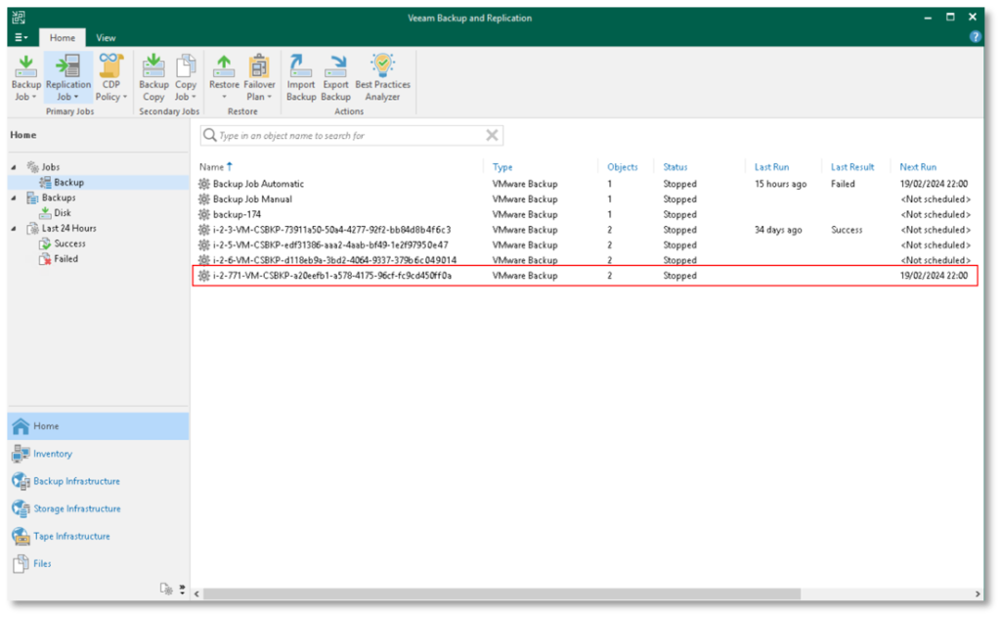The height and width of the screenshot is (617, 1001).
Task: Go to the Inventory navigation view
Action: [52, 454]
